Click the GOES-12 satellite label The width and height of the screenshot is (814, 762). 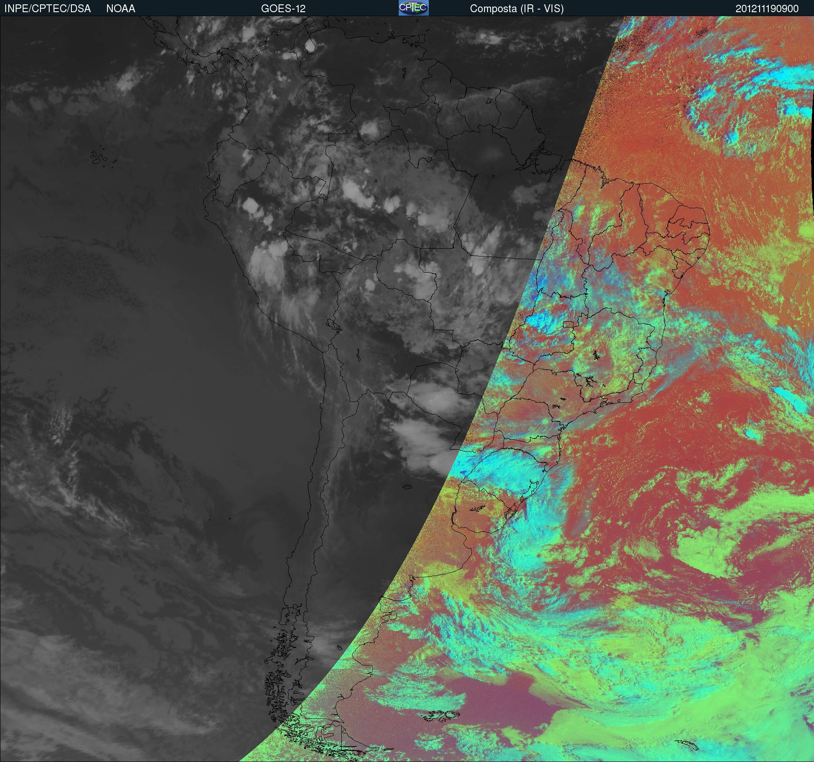coord(283,9)
